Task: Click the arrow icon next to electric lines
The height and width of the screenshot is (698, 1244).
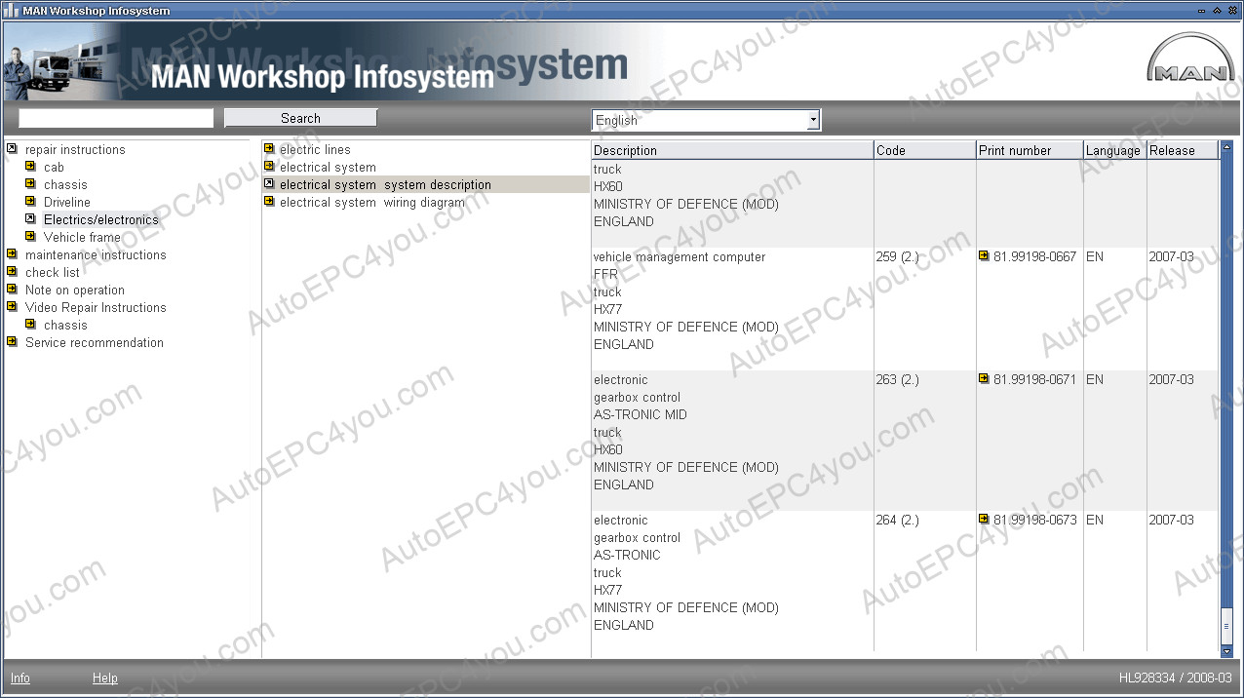Action: 269,149
